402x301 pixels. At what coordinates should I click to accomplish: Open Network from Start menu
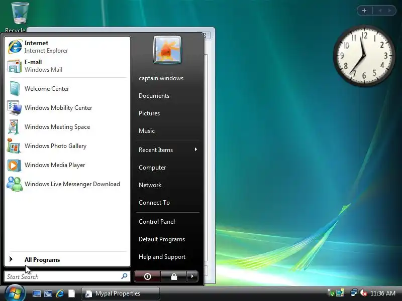click(150, 185)
